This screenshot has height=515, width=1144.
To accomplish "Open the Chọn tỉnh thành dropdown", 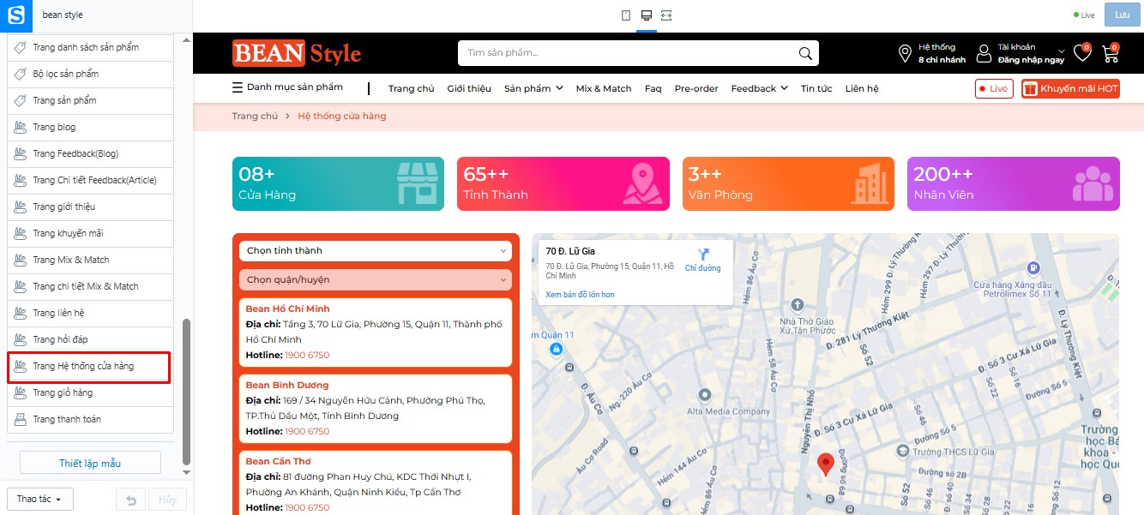I will (x=376, y=250).
